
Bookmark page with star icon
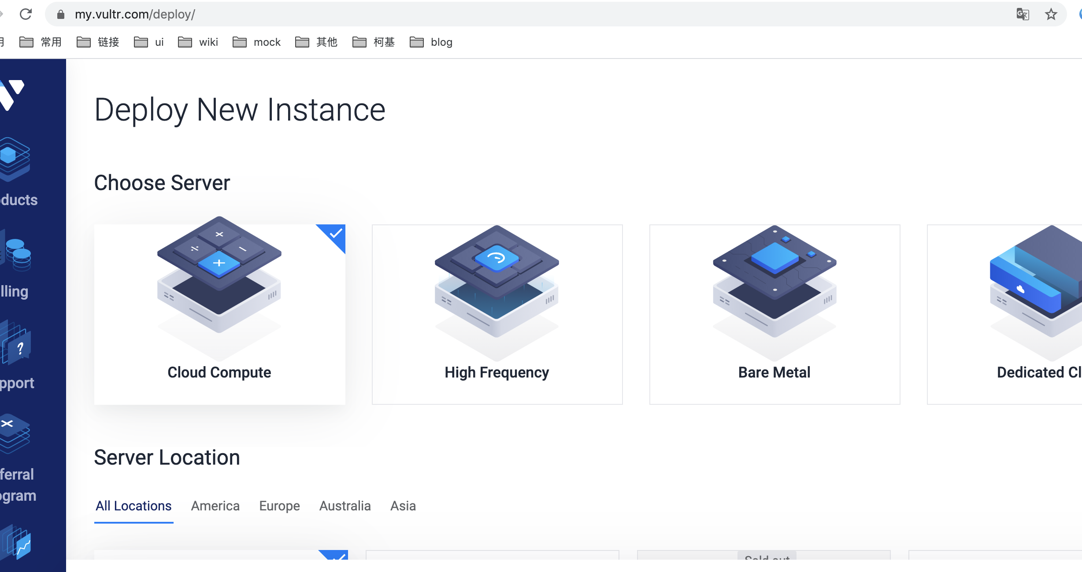[x=1051, y=15]
